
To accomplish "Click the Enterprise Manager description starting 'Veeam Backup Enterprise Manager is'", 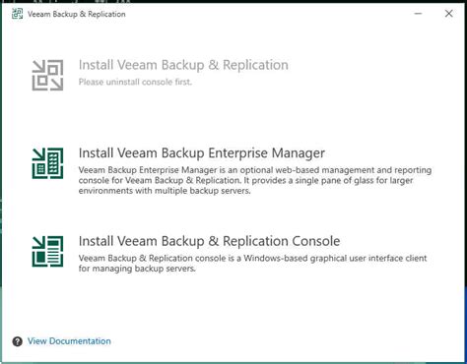I will [x=255, y=180].
